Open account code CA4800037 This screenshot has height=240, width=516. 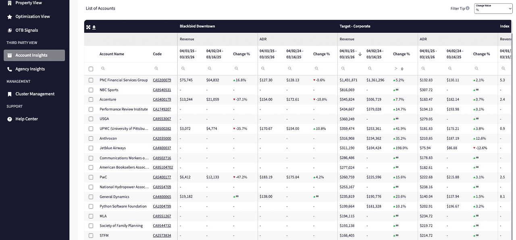[x=162, y=148]
